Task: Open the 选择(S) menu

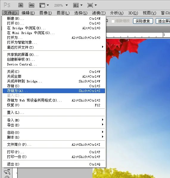Action: tap(81, 13)
